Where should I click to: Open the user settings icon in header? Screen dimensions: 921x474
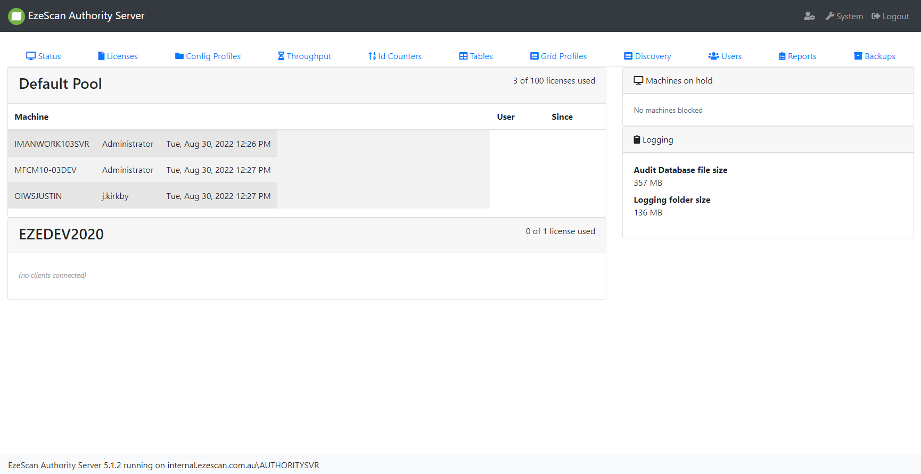(809, 16)
